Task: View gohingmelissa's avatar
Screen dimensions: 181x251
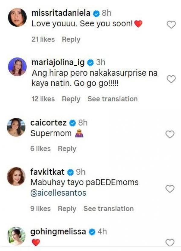Action: [x=16, y=236]
